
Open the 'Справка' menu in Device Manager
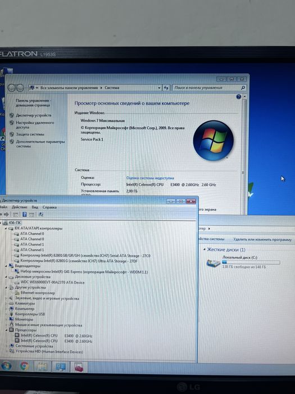tap(49, 207)
